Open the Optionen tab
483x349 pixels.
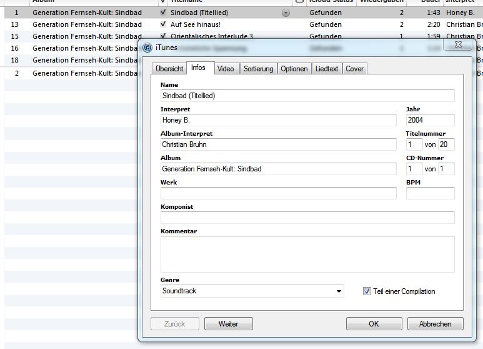point(294,69)
